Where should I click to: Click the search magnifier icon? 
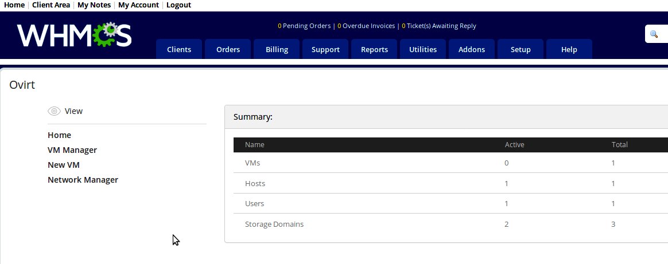coord(654,34)
